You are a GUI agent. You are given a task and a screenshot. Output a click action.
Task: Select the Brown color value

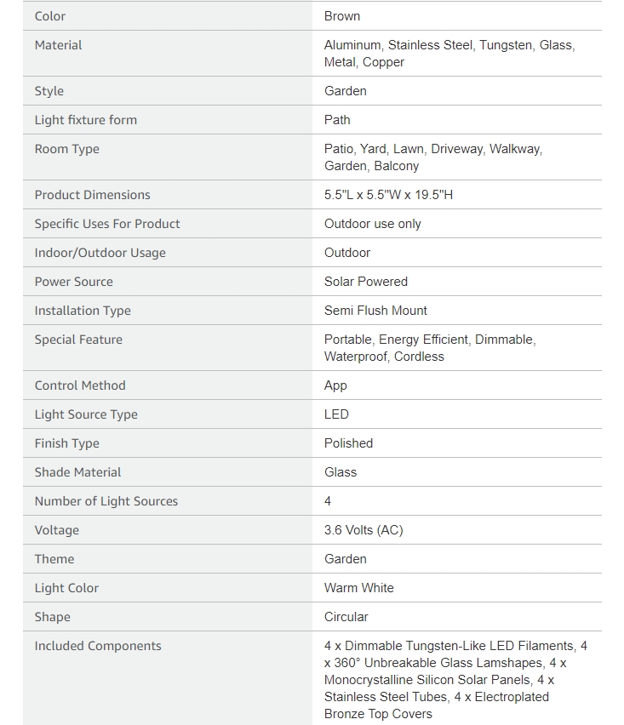point(342,16)
